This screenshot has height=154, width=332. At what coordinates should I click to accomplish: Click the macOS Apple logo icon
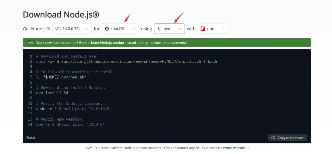107,29
